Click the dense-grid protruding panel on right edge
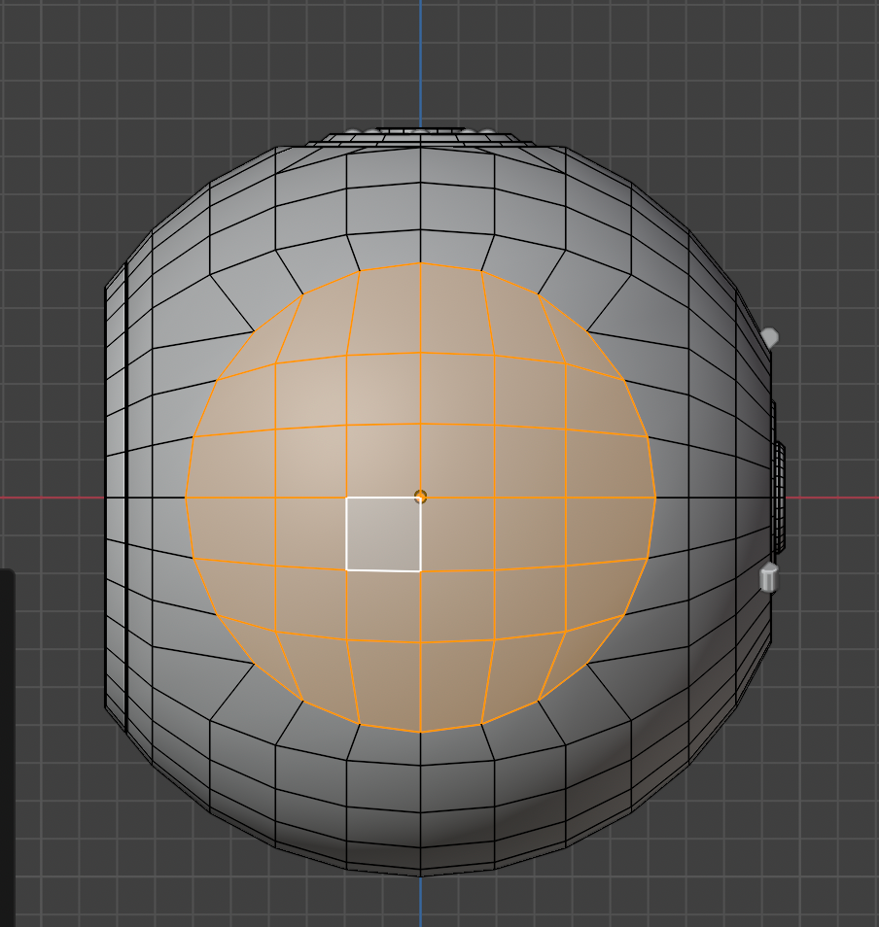This screenshot has height=927, width=879. (778, 498)
